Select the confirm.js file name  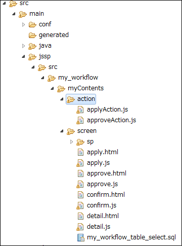102,205
